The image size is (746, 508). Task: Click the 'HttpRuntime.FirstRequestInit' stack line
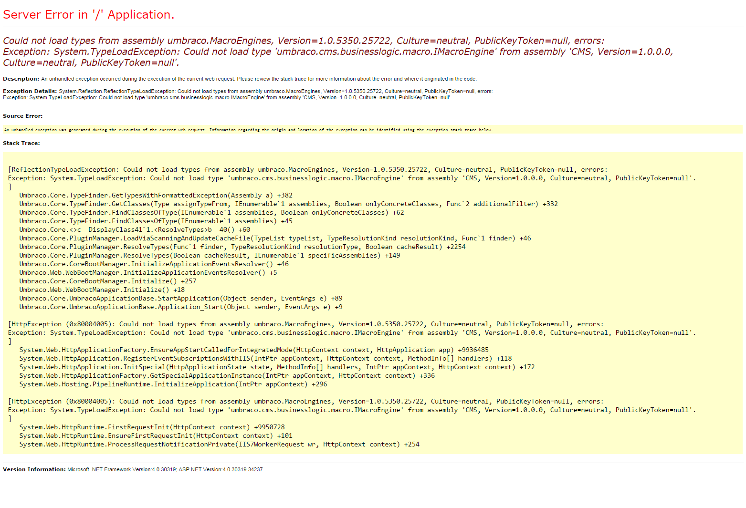coord(152,427)
